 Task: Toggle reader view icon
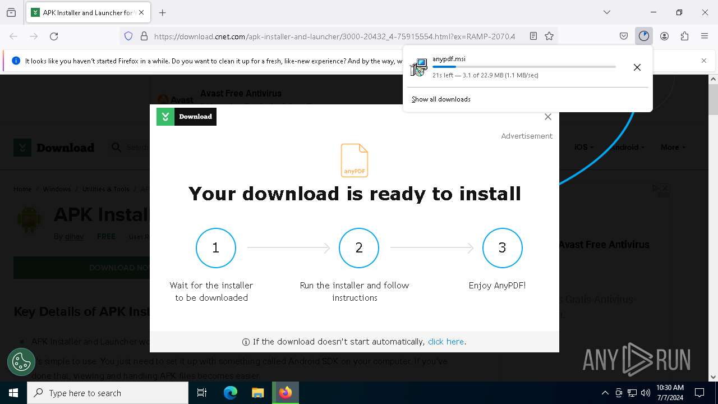pos(533,36)
